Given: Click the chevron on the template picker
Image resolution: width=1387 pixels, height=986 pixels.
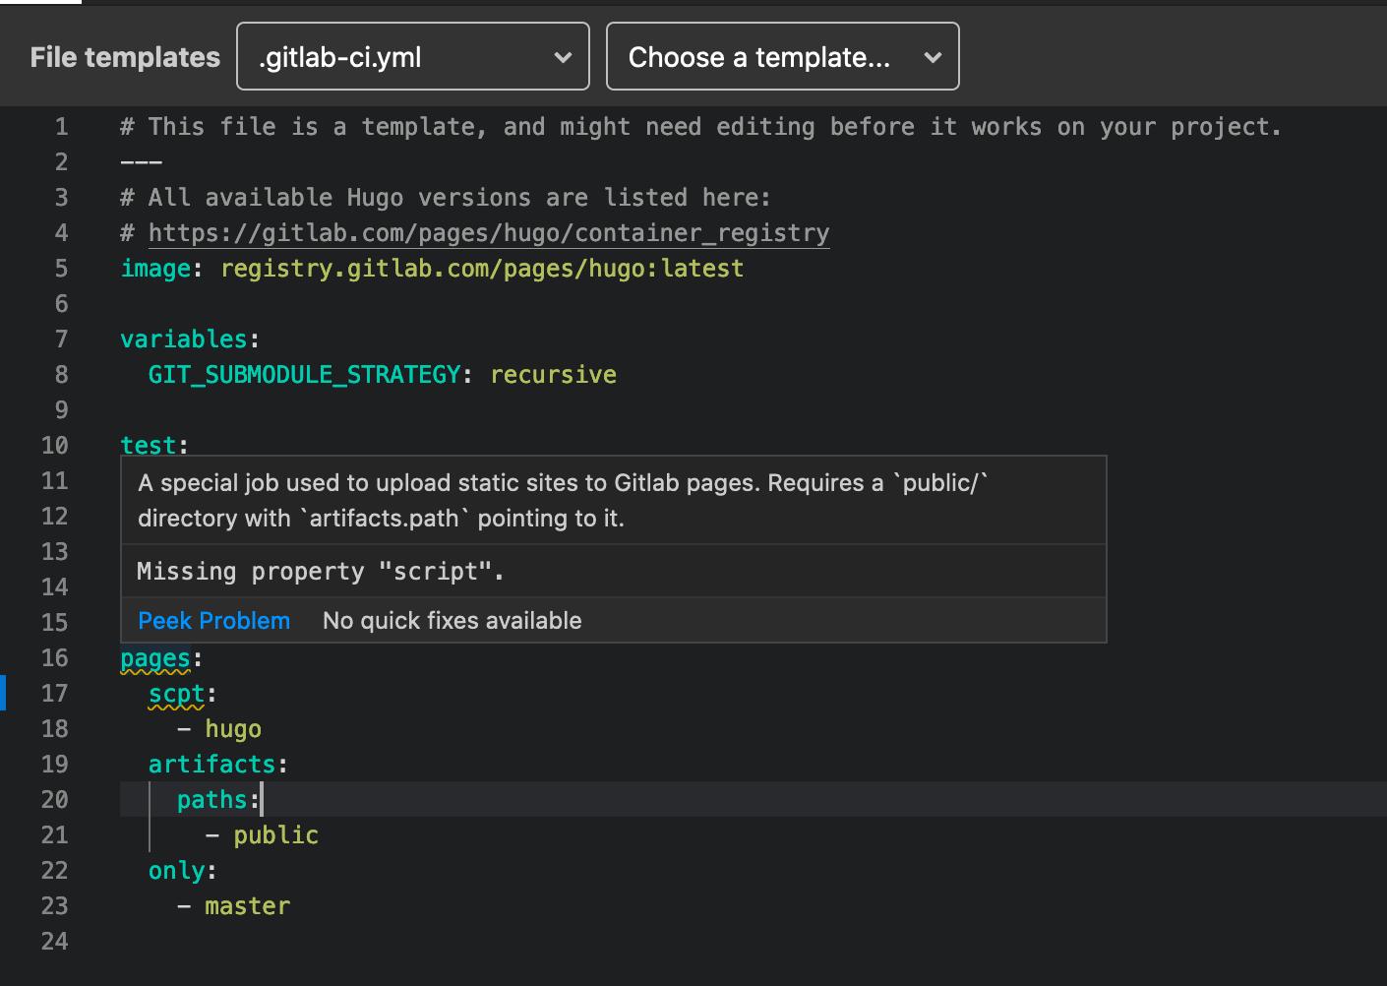Looking at the screenshot, I should pyautogui.click(x=932, y=57).
